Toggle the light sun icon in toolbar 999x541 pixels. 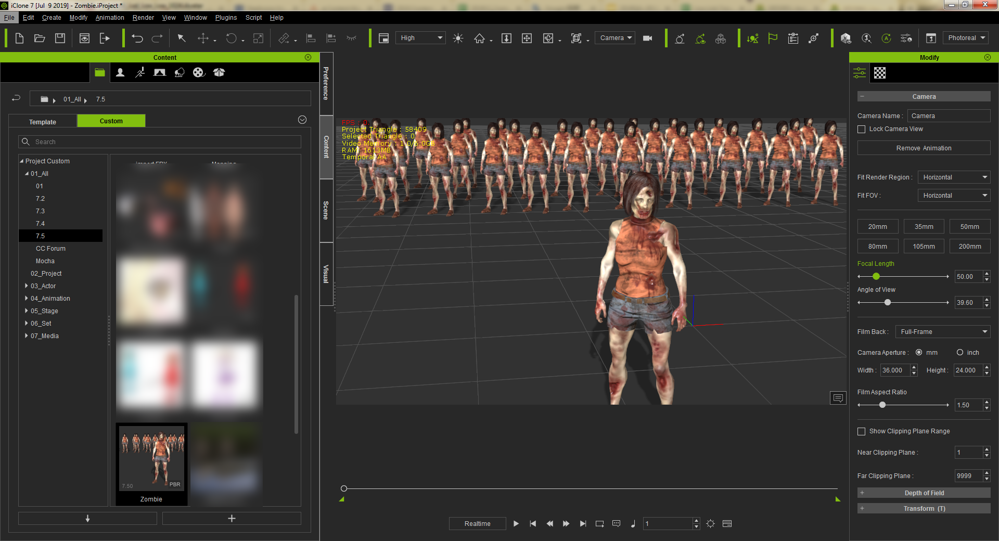coord(458,38)
